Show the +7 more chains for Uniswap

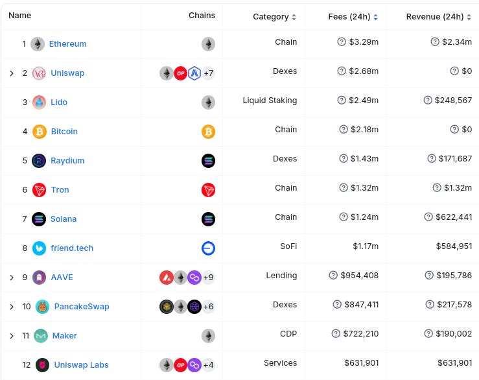pyautogui.click(x=208, y=73)
